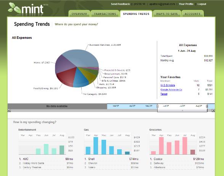Click the Logout link

point(202,4)
